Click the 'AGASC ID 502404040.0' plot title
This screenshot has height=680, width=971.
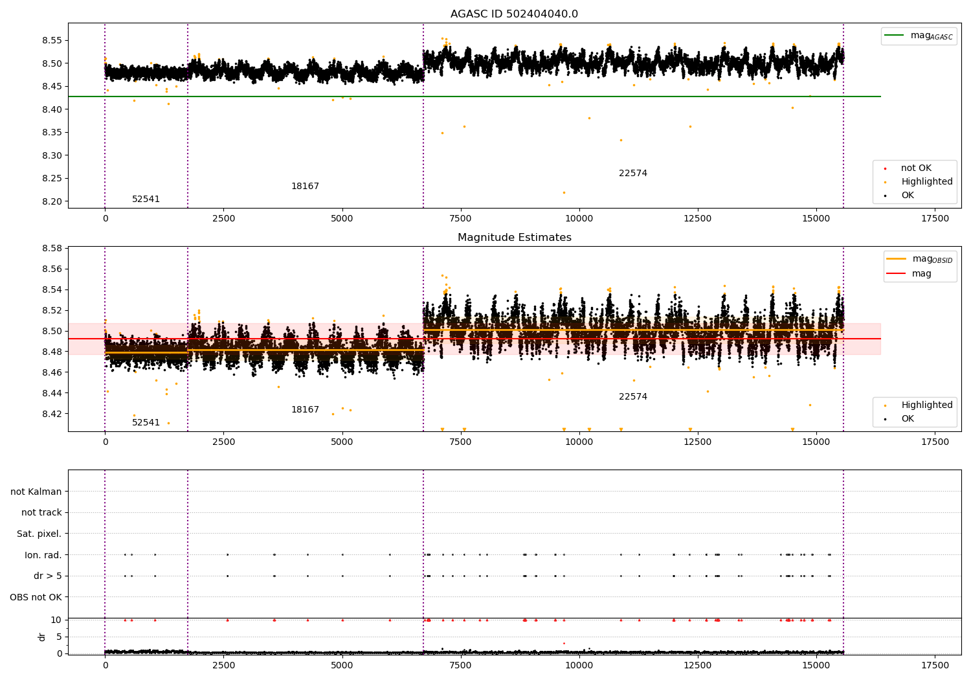[514, 14]
